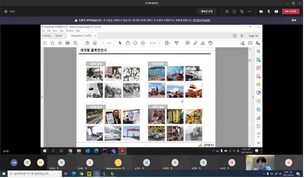304x178 pixels.
Task: Click Sign In in Acrobat Reader
Action: [253, 36]
